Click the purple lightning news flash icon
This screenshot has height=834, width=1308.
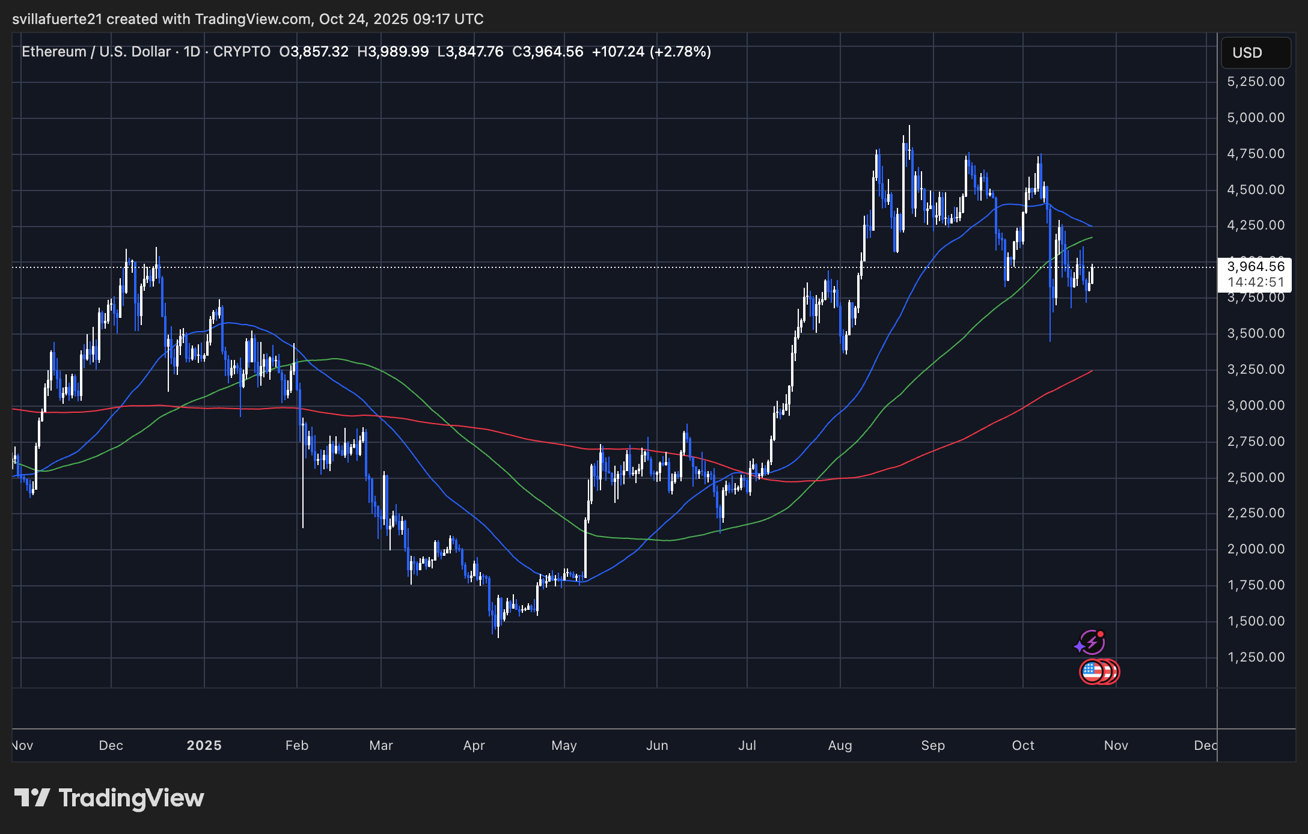coord(1091,642)
